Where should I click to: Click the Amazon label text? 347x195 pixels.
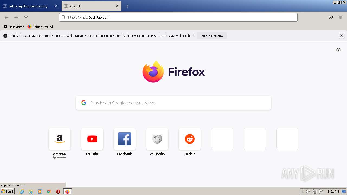pyautogui.click(x=60, y=154)
